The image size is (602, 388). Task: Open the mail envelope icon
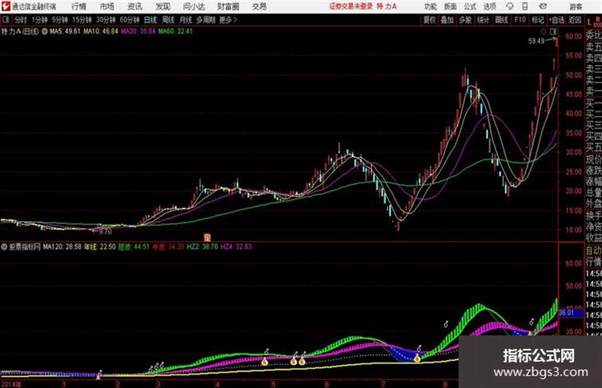click(x=543, y=6)
